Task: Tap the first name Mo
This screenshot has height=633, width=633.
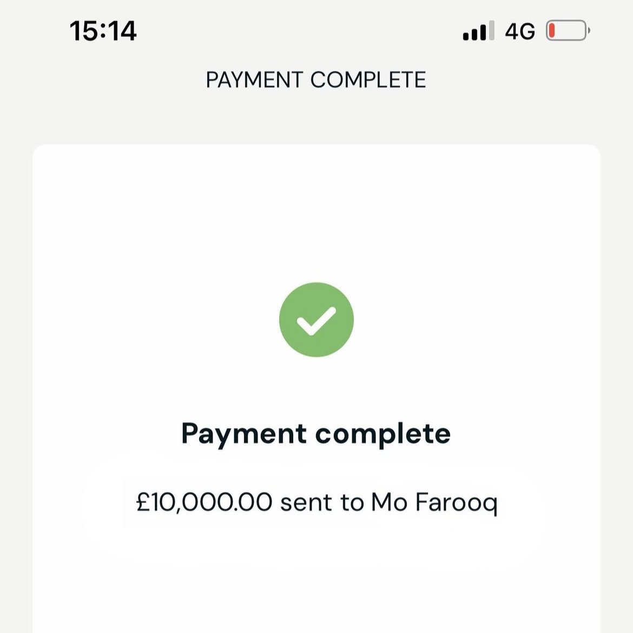Action: point(388,503)
